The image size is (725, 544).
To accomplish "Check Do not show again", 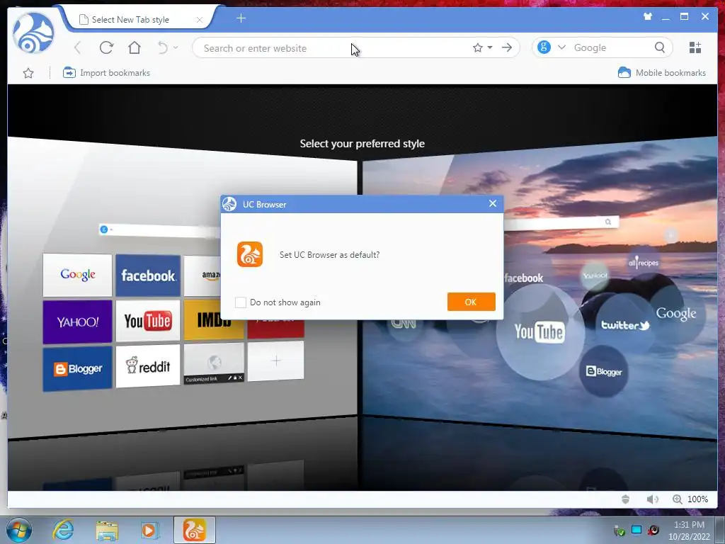I will pos(241,302).
